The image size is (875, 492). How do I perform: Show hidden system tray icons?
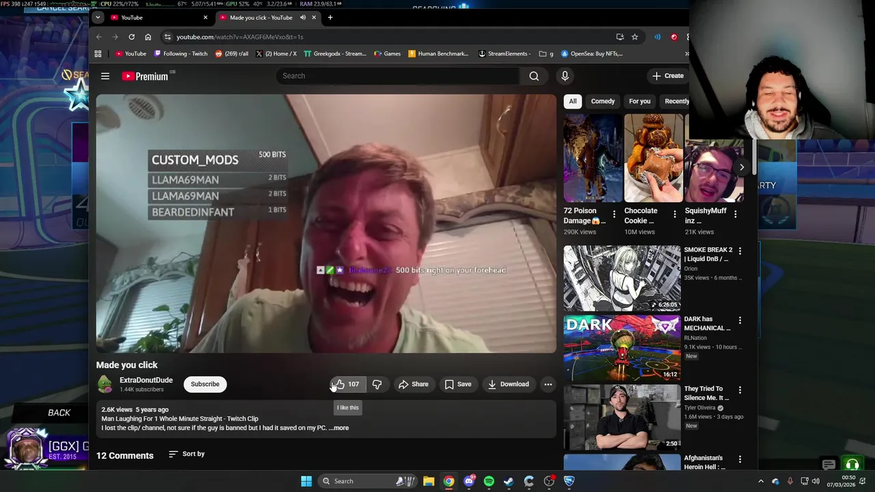click(x=761, y=481)
